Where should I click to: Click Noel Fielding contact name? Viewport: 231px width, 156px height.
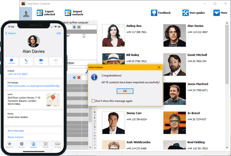tap(196, 142)
